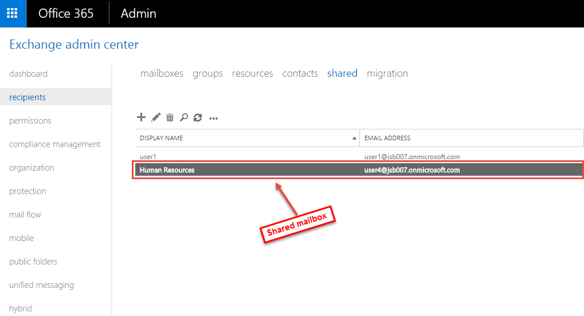Viewport: 584px width, 316px height.
Task: Sort by display name arrow
Action: [354, 138]
